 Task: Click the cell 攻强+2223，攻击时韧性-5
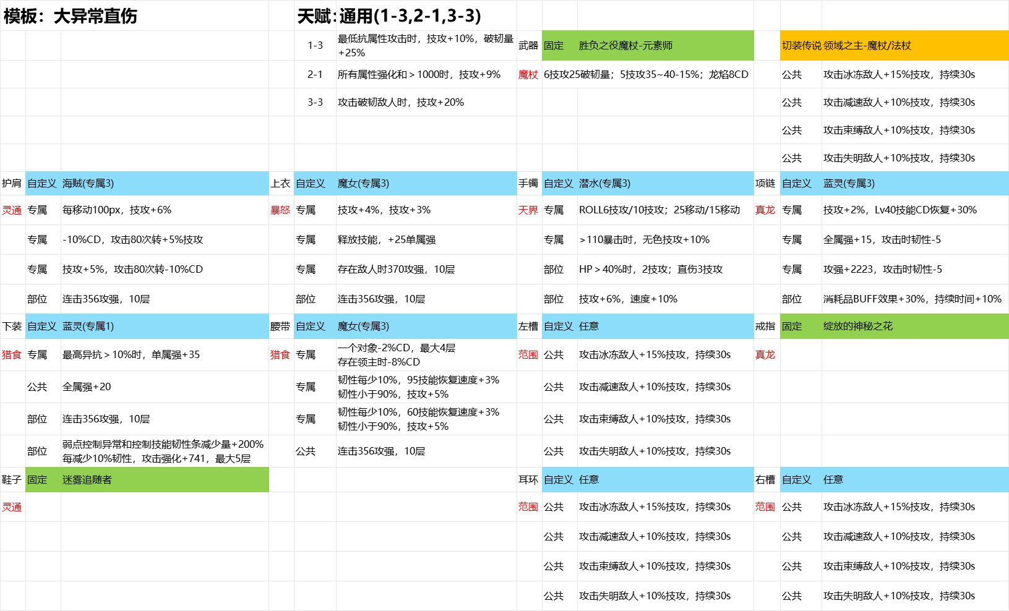pos(916,269)
